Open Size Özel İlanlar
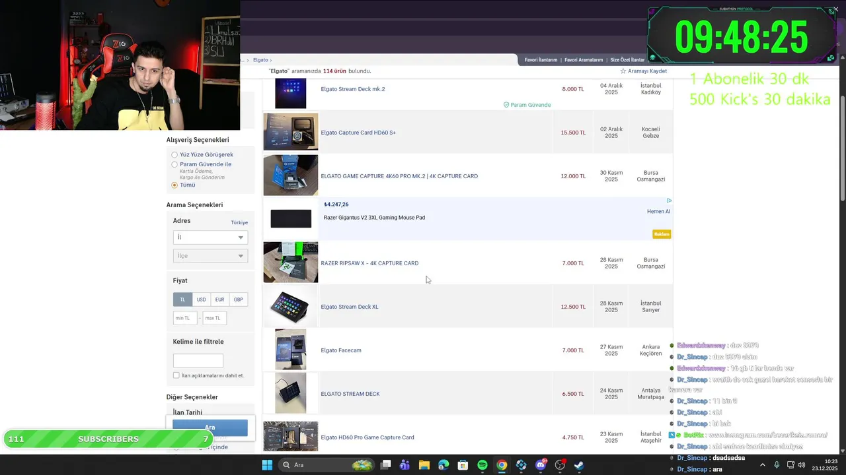 (x=627, y=60)
